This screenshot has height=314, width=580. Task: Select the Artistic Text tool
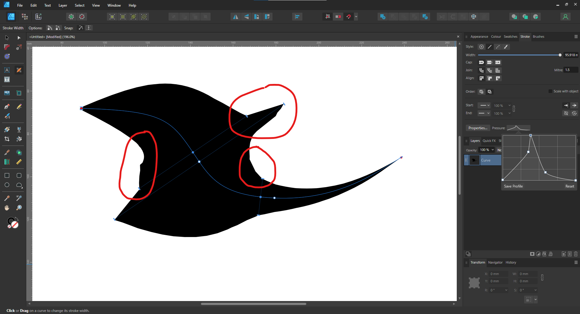point(7,70)
